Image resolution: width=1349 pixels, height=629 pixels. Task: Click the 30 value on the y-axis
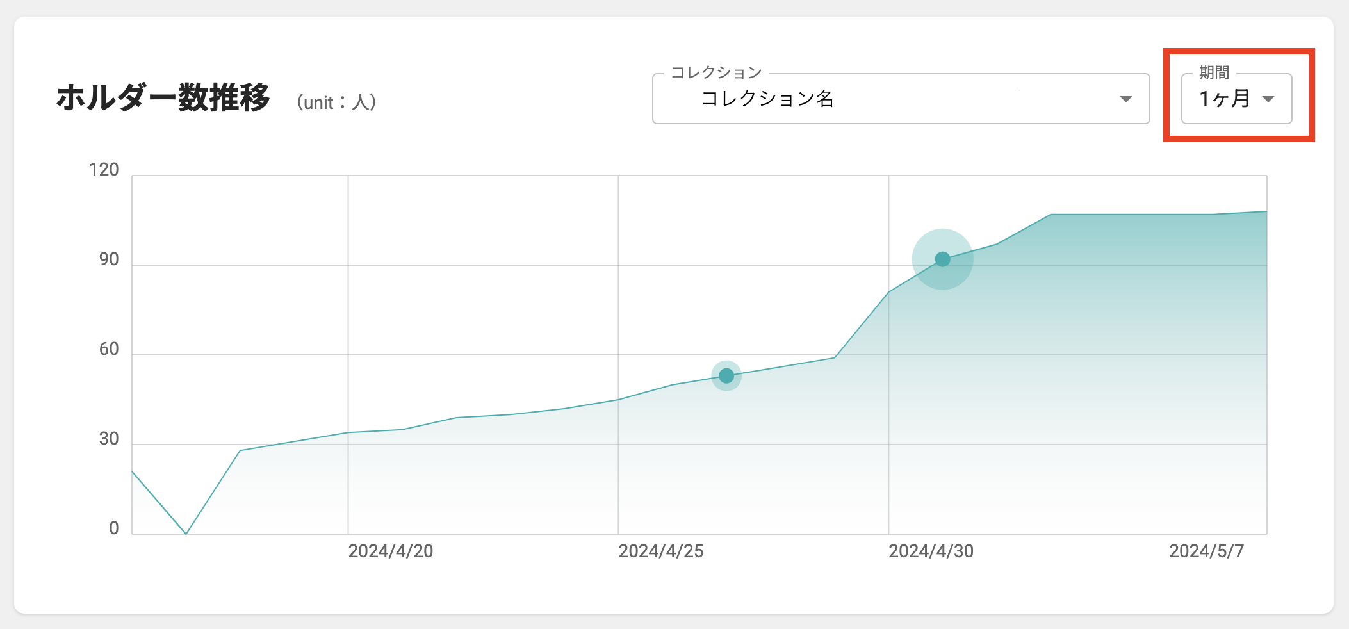[109, 439]
